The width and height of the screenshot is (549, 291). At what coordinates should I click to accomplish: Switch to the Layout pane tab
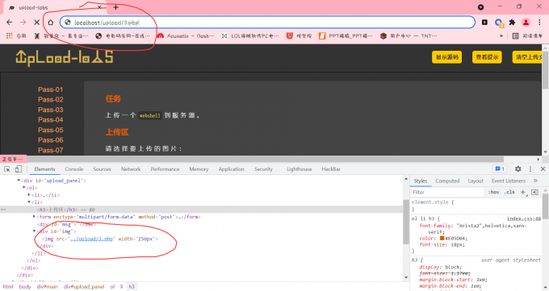pyautogui.click(x=476, y=181)
